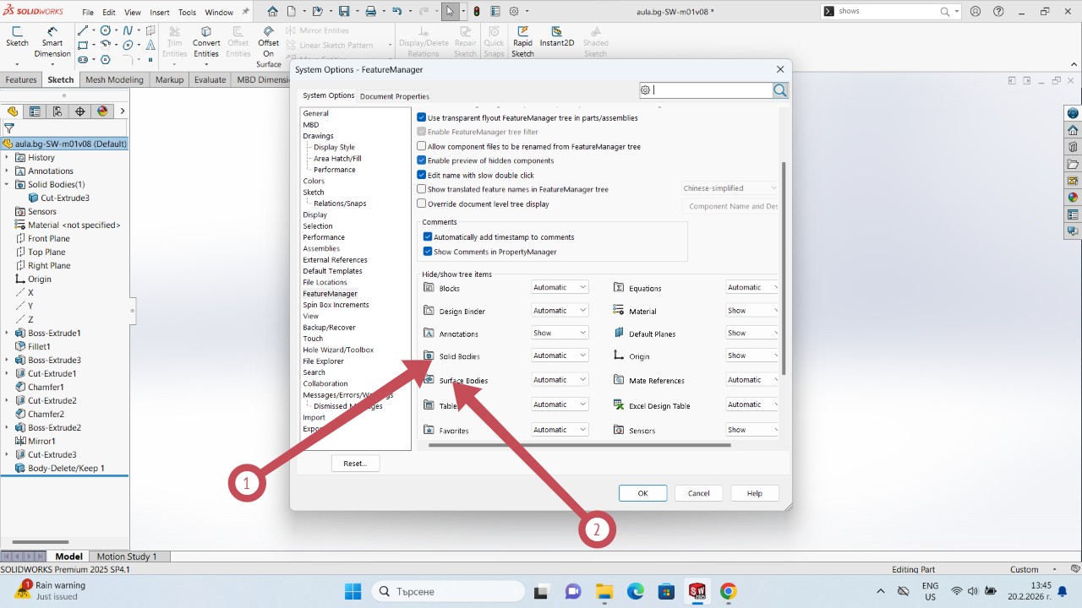Activate the Instant2D tool
Viewport: 1082px width, 608px height.
tap(557, 32)
